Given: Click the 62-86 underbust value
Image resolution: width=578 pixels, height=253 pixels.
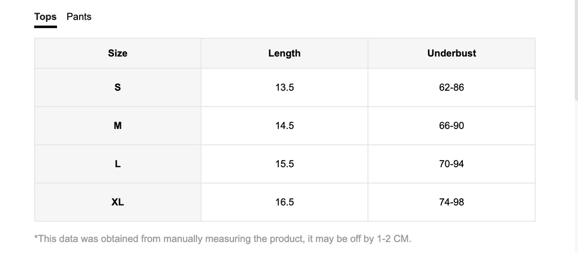Looking at the screenshot, I should point(452,87).
